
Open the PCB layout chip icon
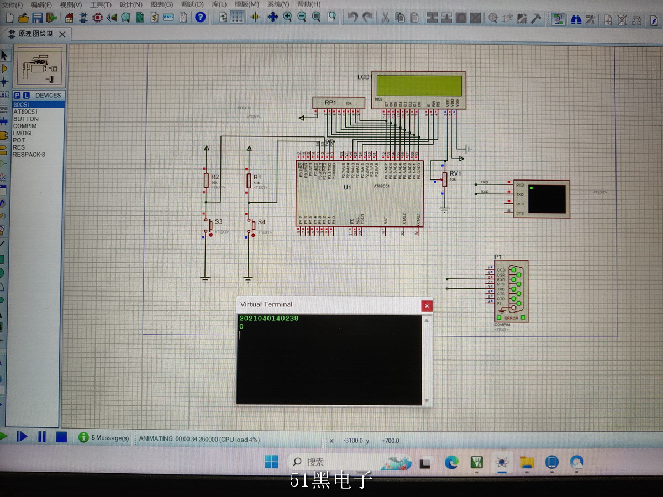click(97, 17)
